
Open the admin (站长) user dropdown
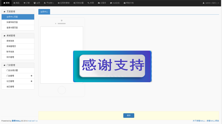tap(211, 3)
